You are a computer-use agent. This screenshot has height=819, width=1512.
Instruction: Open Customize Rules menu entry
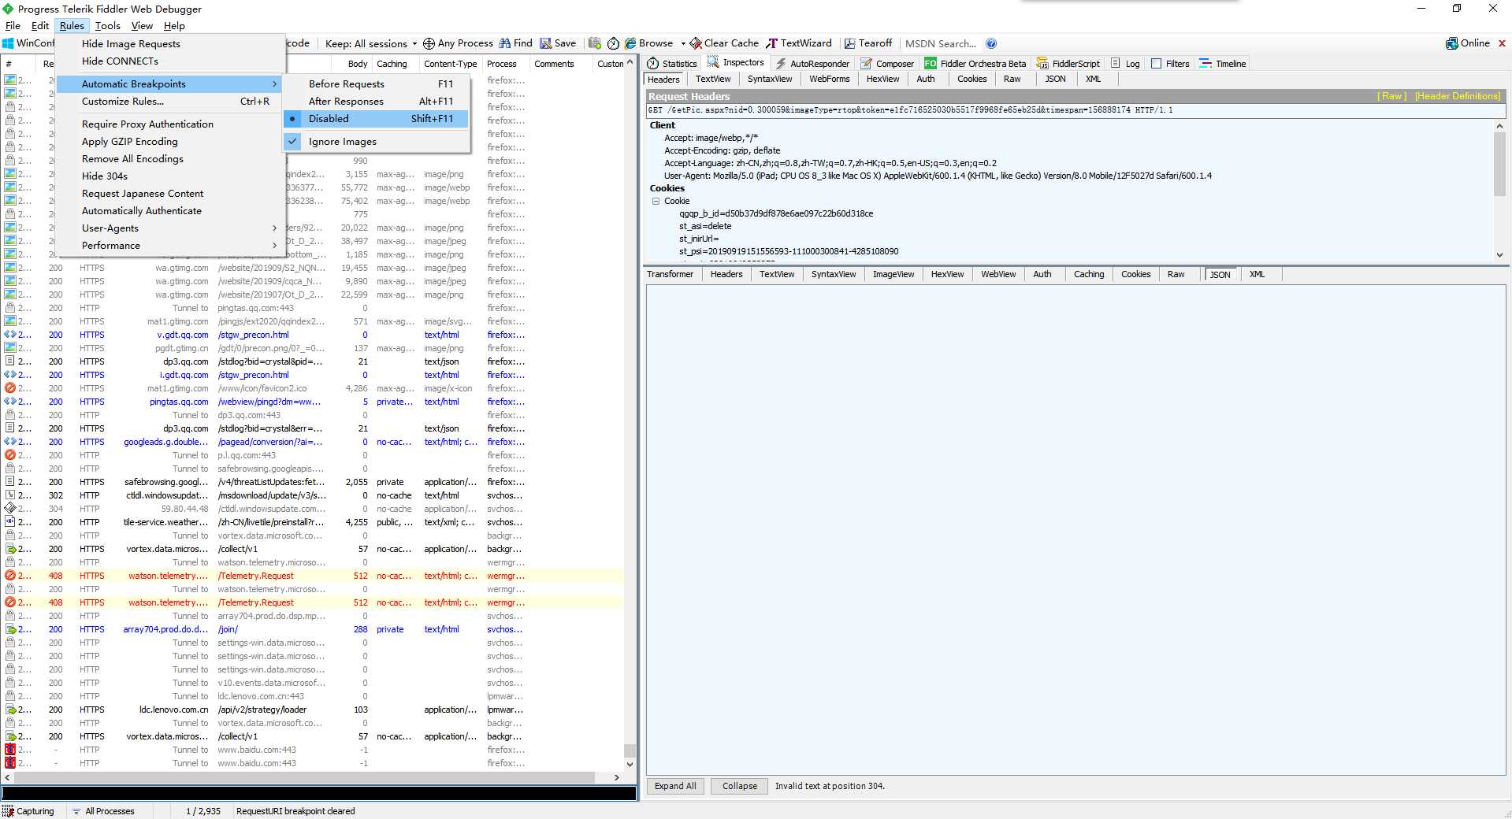coord(170,102)
